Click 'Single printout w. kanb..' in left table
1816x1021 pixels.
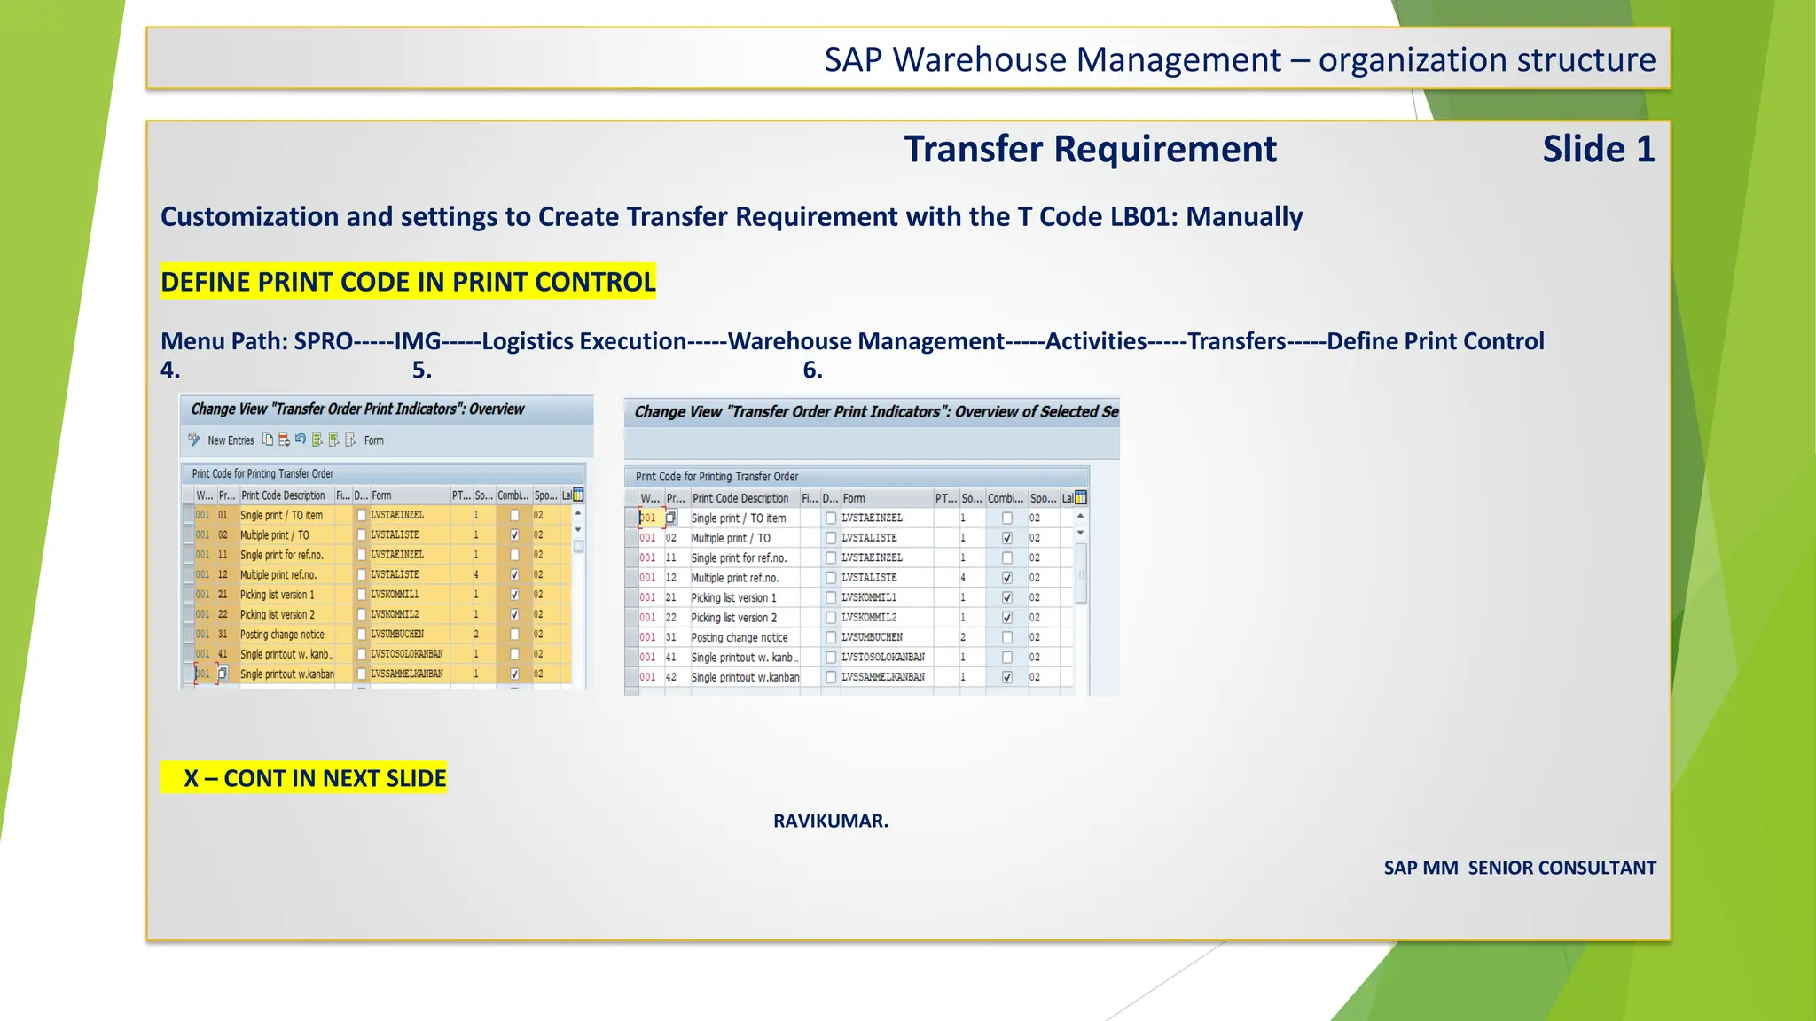coord(286,654)
